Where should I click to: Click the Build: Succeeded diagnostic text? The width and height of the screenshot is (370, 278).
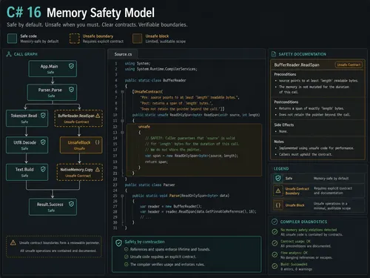tap(294, 264)
